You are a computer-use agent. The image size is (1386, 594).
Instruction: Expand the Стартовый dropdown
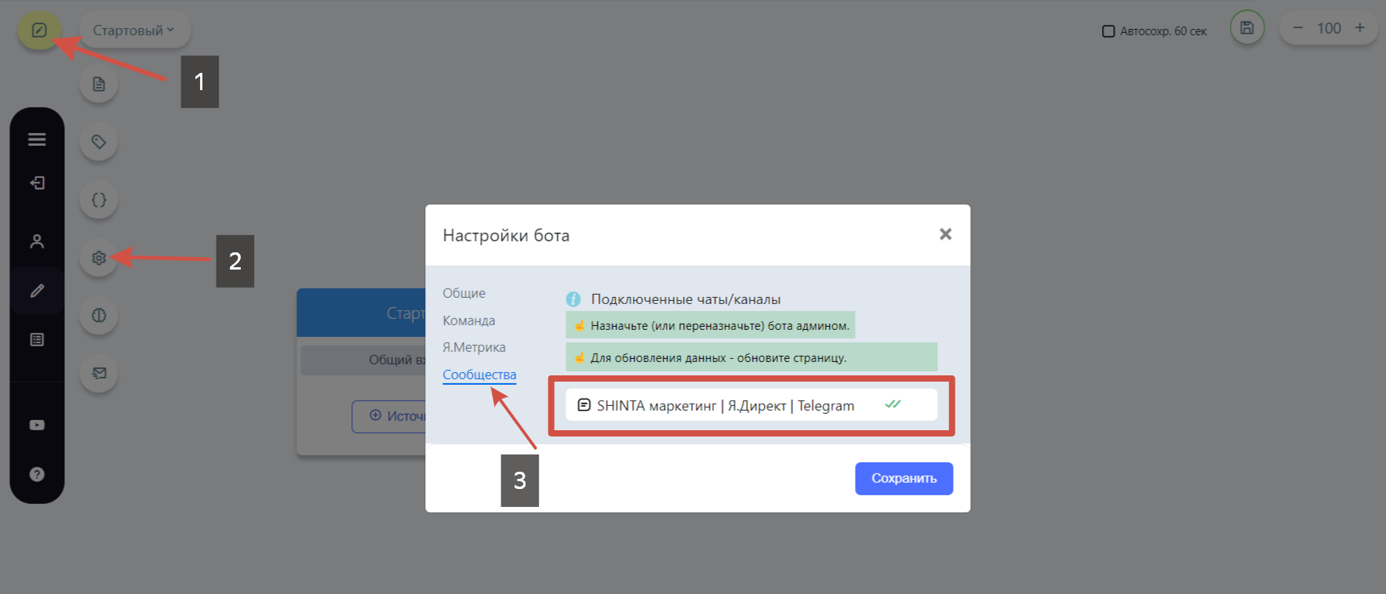[x=134, y=31]
